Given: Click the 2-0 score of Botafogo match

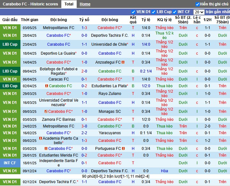Looking at the screenshot, I should [84, 71].
